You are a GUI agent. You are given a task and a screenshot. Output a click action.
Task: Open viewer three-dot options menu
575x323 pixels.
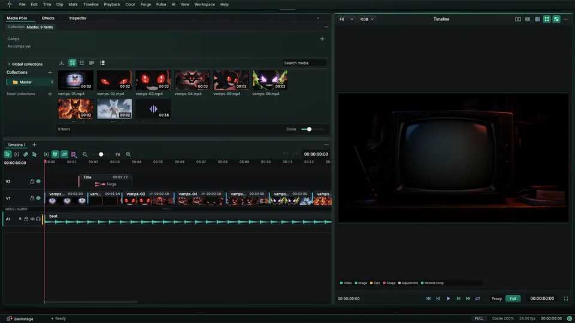pyautogui.click(x=566, y=19)
